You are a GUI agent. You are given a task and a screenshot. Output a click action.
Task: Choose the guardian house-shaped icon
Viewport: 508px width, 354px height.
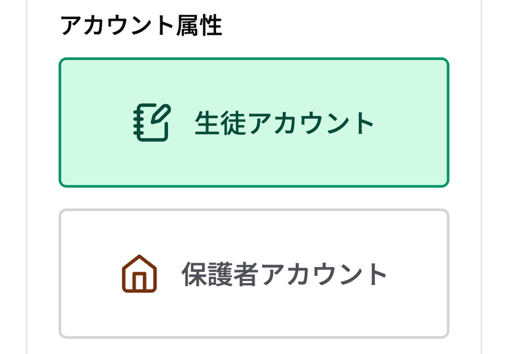click(139, 274)
